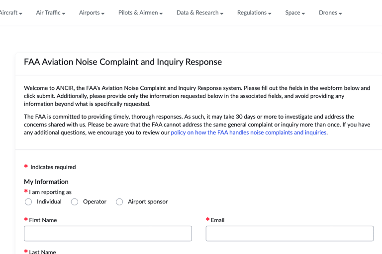Open the Drones navigation menu
The image size is (382, 254).
coord(330,12)
